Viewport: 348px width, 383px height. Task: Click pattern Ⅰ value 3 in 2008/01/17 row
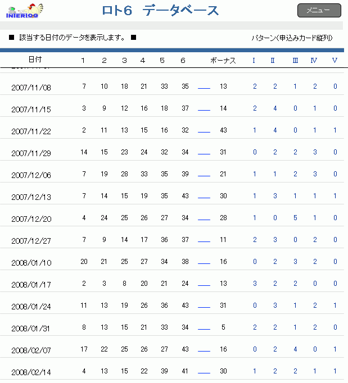pos(255,284)
